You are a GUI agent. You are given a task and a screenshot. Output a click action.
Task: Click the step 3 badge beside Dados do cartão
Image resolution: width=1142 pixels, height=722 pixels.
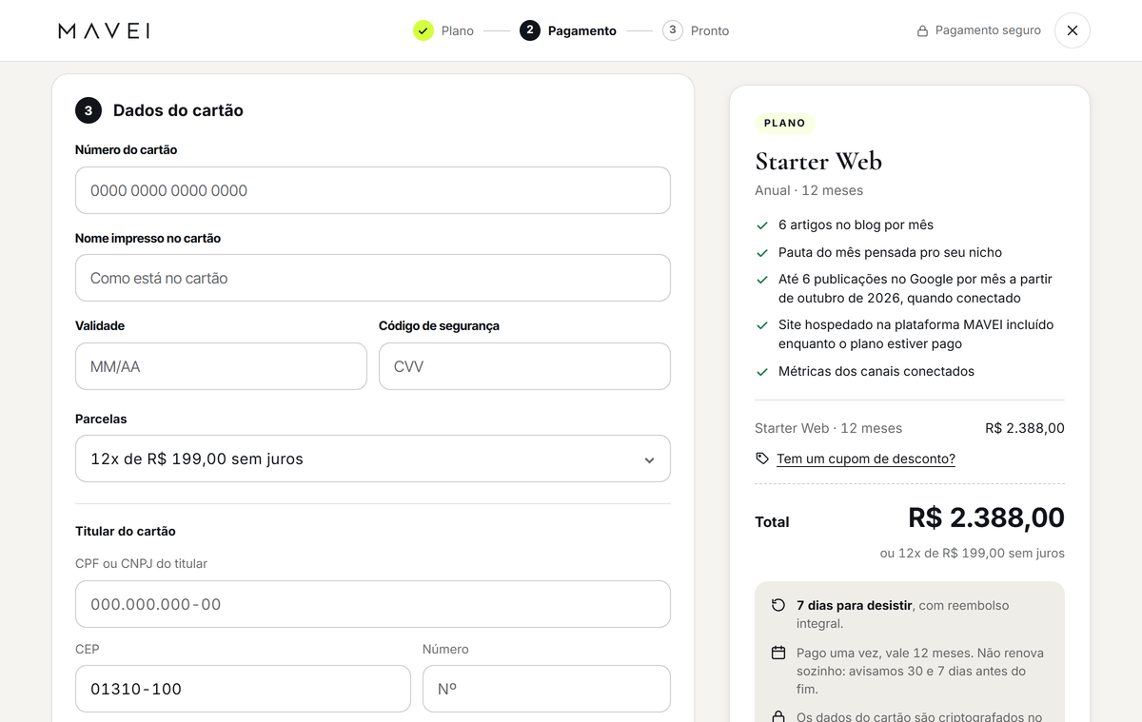pyautogui.click(x=89, y=110)
